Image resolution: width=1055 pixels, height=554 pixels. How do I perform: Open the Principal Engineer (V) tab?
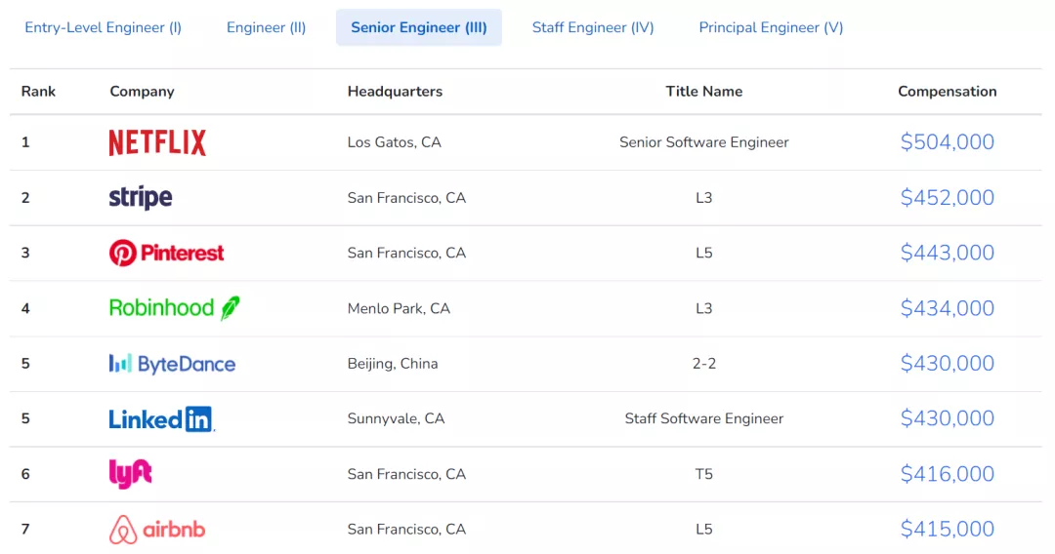(771, 27)
